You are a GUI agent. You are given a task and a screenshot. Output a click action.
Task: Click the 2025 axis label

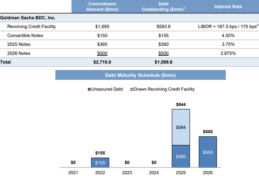tap(181, 172)
